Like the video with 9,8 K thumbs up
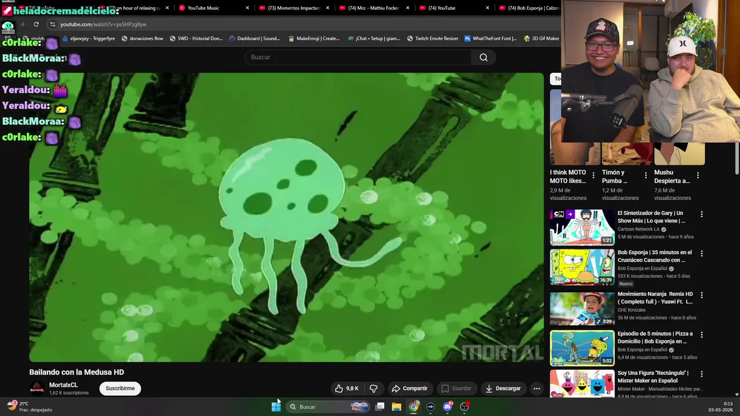Image resolution: width=740 pixels, height=416 pixels. 347,388
